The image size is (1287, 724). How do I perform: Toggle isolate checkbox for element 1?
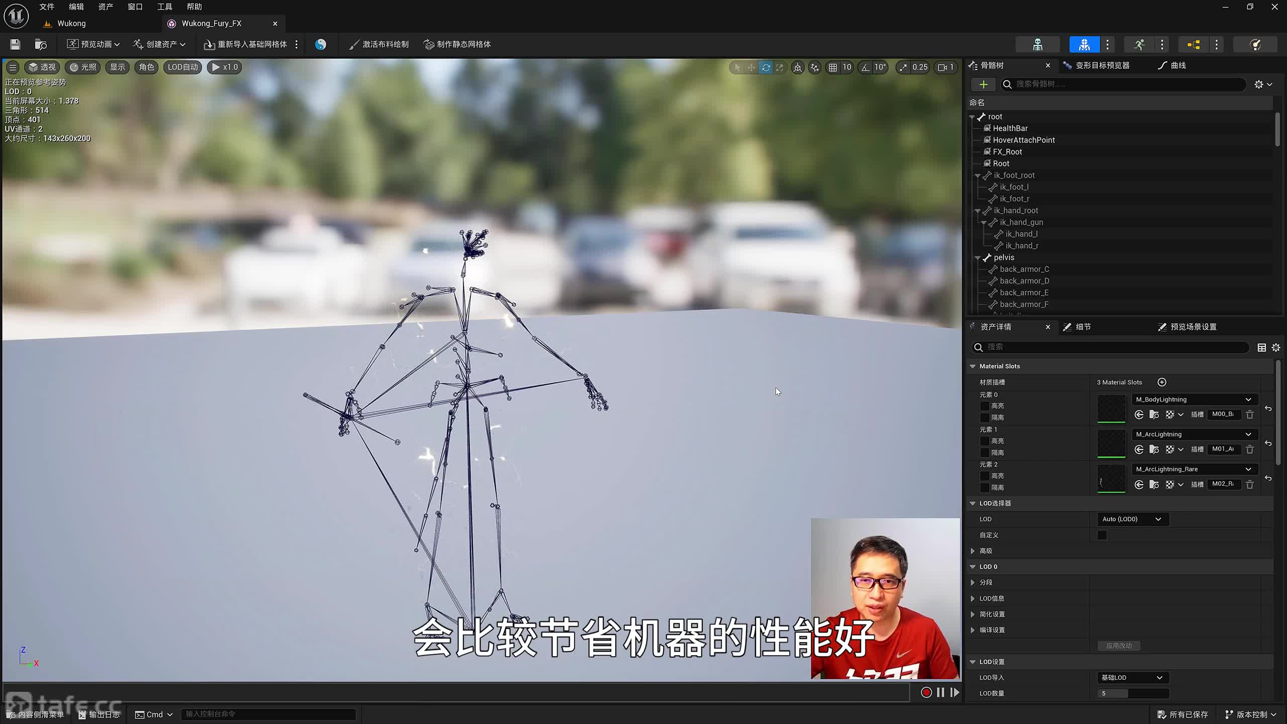(985, 452)
